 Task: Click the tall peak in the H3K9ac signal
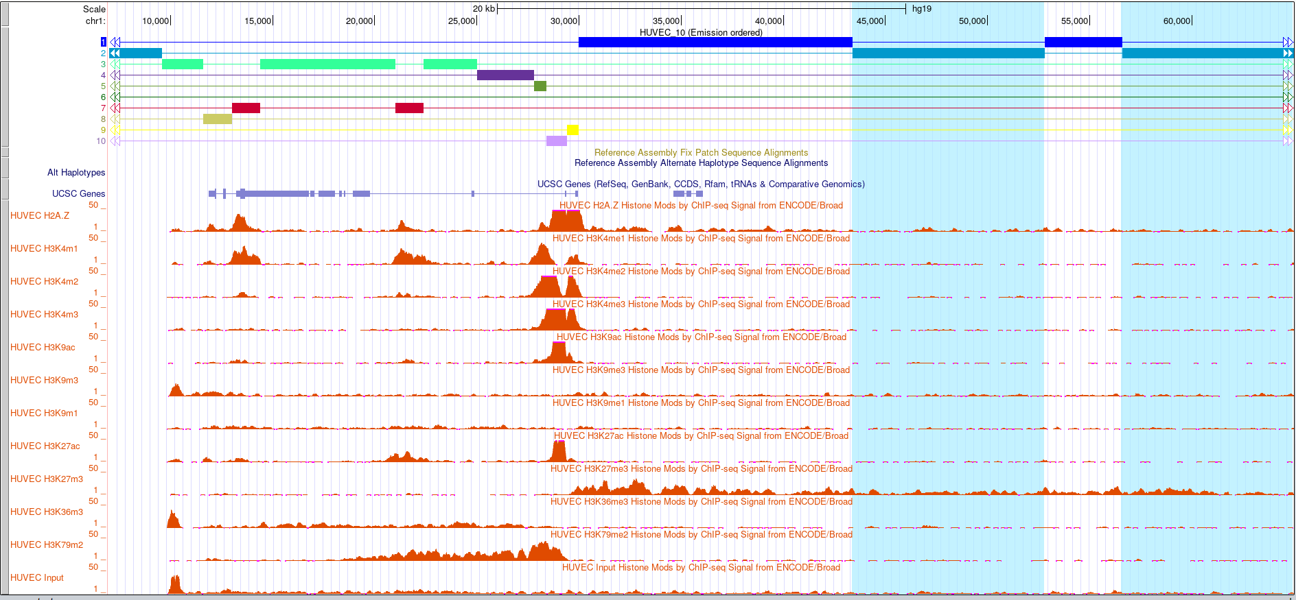pyautogui.click(x=559, y=352)
